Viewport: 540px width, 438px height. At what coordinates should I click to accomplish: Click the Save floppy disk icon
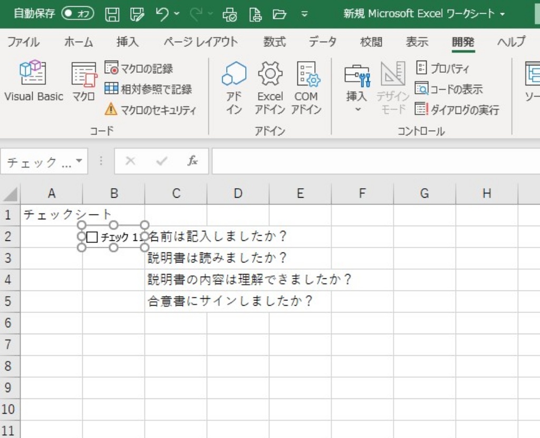click(x=112, y=14)
